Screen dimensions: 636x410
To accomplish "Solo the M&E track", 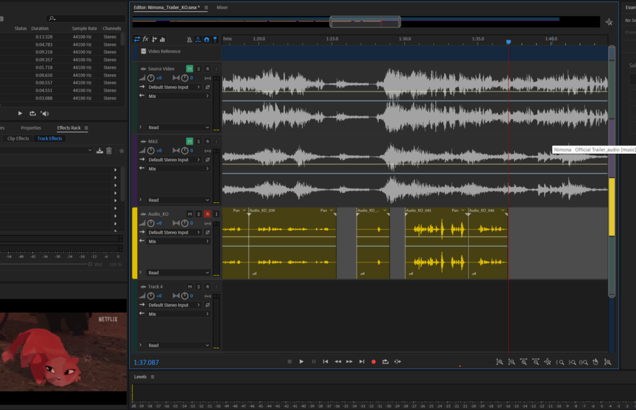I will (x=199, y=141).
